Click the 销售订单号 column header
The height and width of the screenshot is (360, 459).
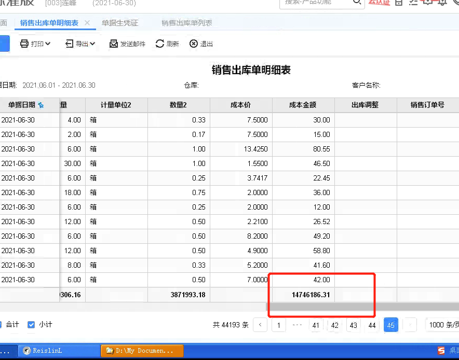(x=428, y=105)
